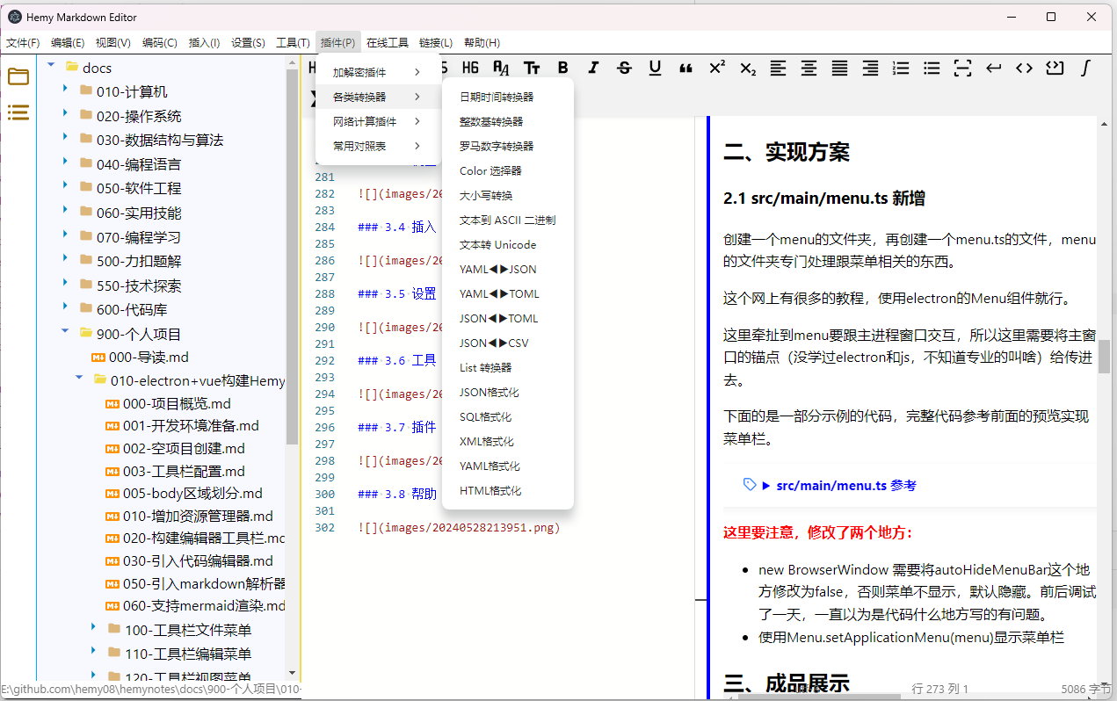
Task: Toggle strikethrough text formatting
Action: point(624,68)
